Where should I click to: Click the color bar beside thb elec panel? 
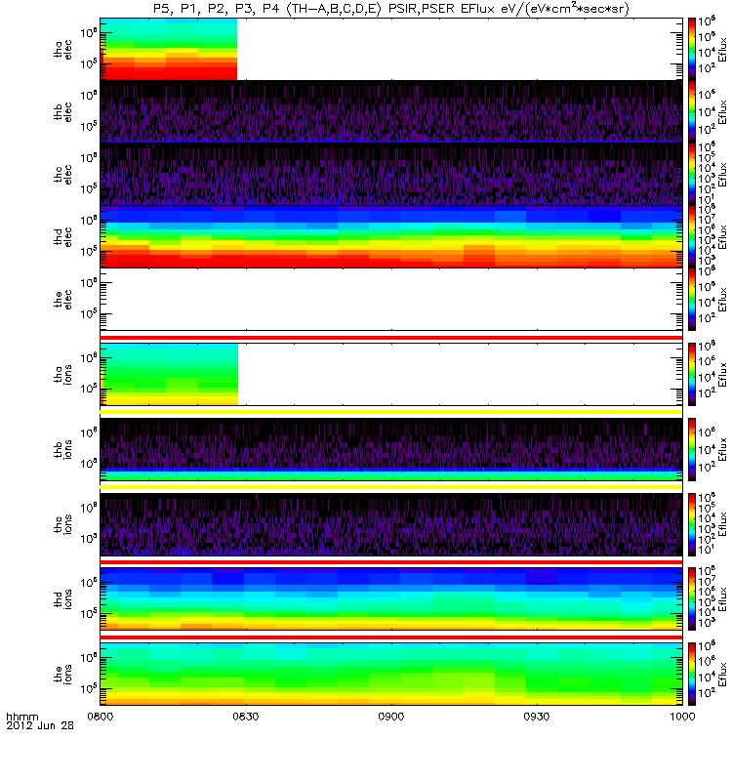pos(692,111)
